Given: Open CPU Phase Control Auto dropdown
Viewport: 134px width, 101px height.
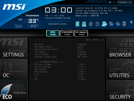Looking at the screenshot, I should pyautogui.click(x=80, y=47).
